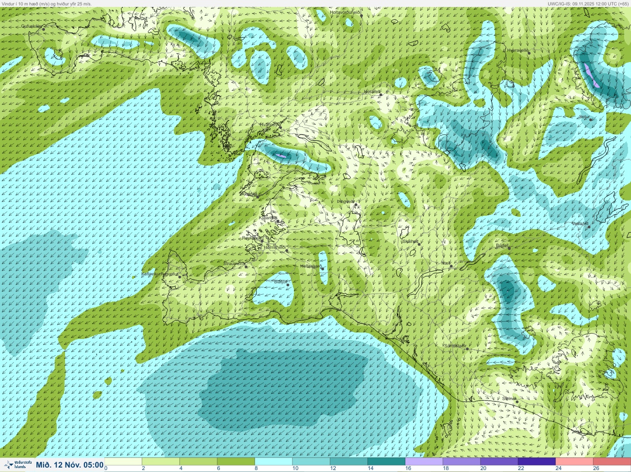
Task: Select the Holtavörðuheiði station marker
Action: pos(361,16)
